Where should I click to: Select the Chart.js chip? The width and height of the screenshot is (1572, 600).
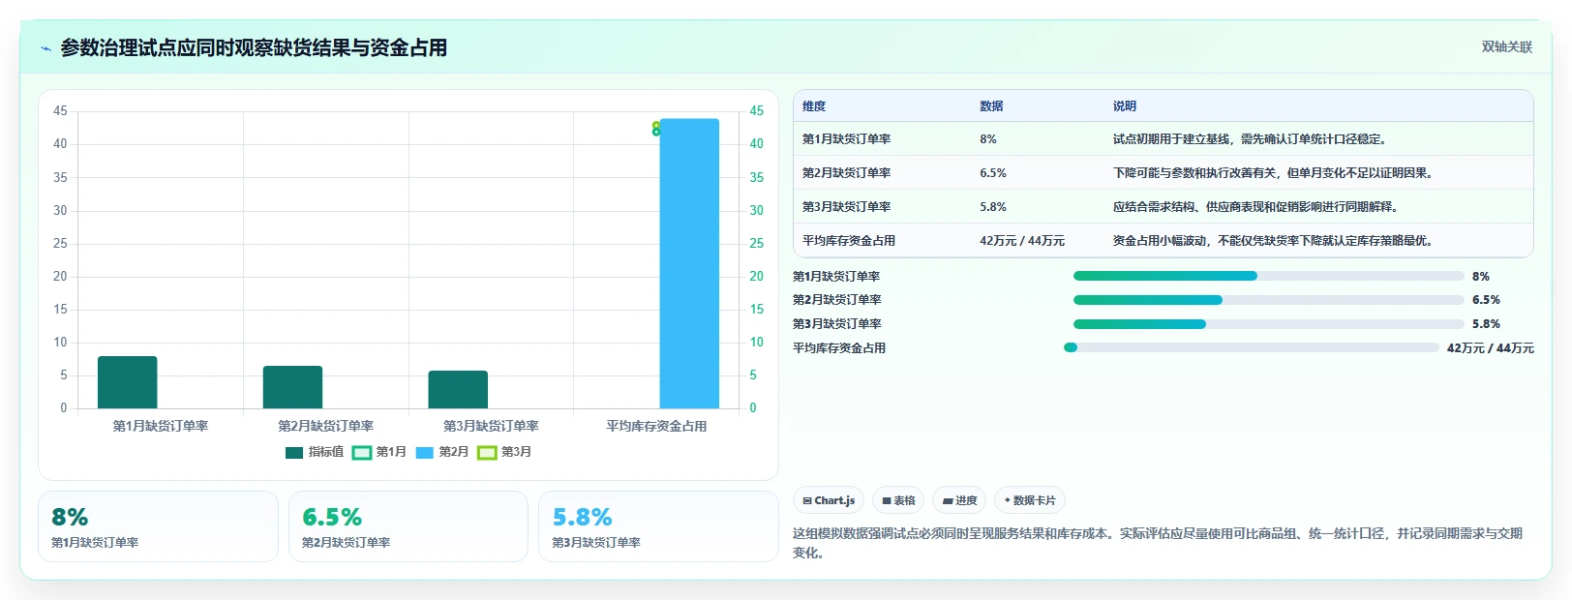click(x=829, y=500)
